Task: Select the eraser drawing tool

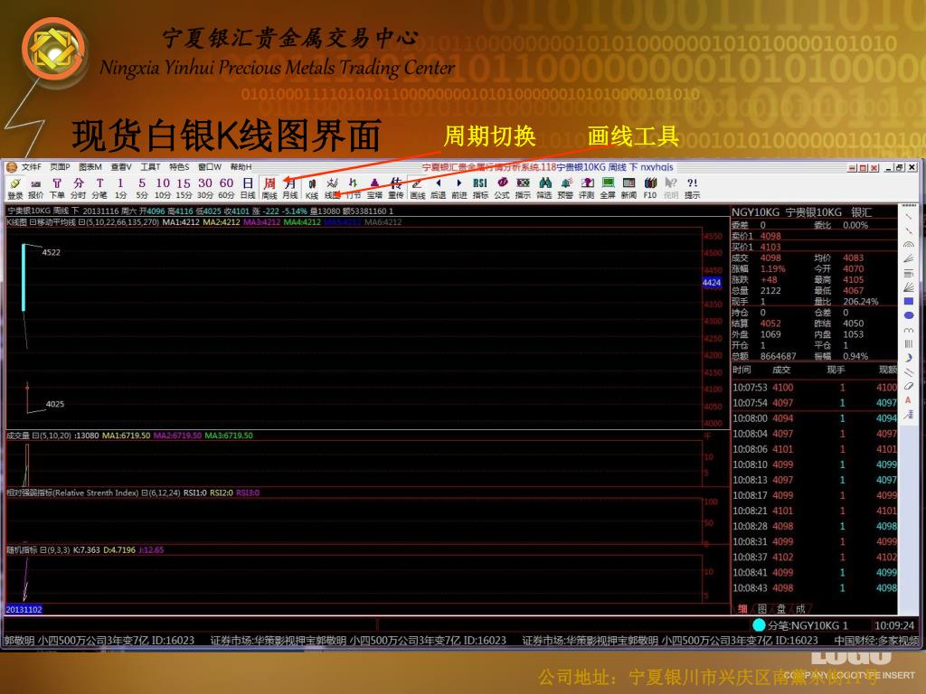Action: click(x=908, y=386)
